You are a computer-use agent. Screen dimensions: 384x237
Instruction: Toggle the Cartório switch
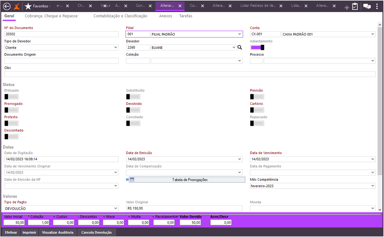pyautogui.click(x=257, y=110)
